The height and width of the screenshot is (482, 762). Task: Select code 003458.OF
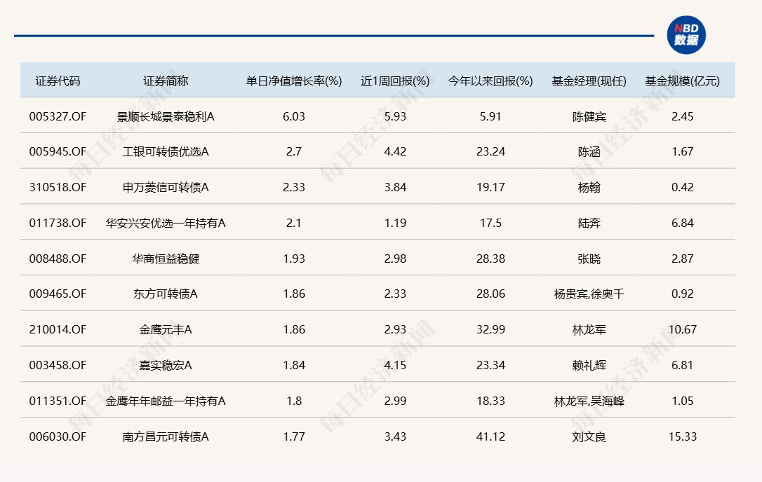[x=58, y=365]
